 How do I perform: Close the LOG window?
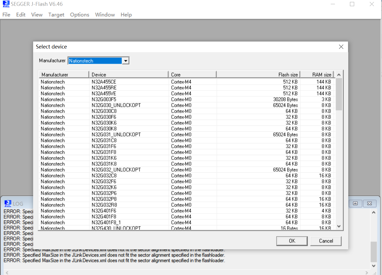369,203
